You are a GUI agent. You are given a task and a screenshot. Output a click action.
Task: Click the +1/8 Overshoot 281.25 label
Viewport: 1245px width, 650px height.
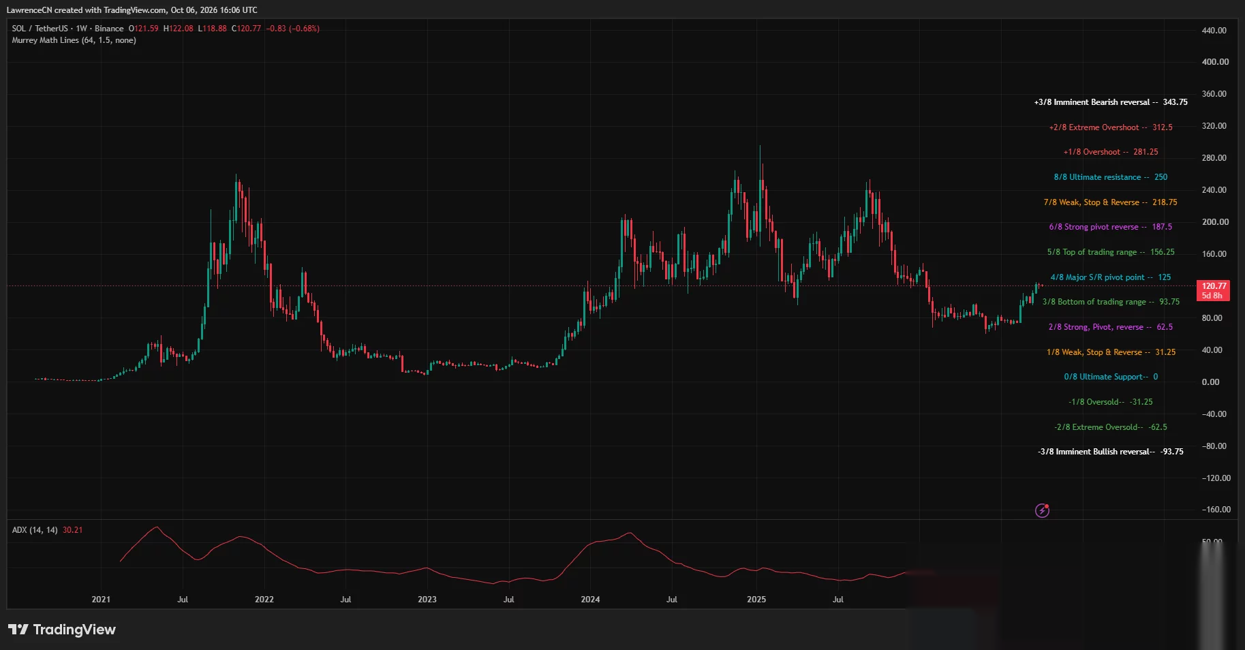(1111, 152)
